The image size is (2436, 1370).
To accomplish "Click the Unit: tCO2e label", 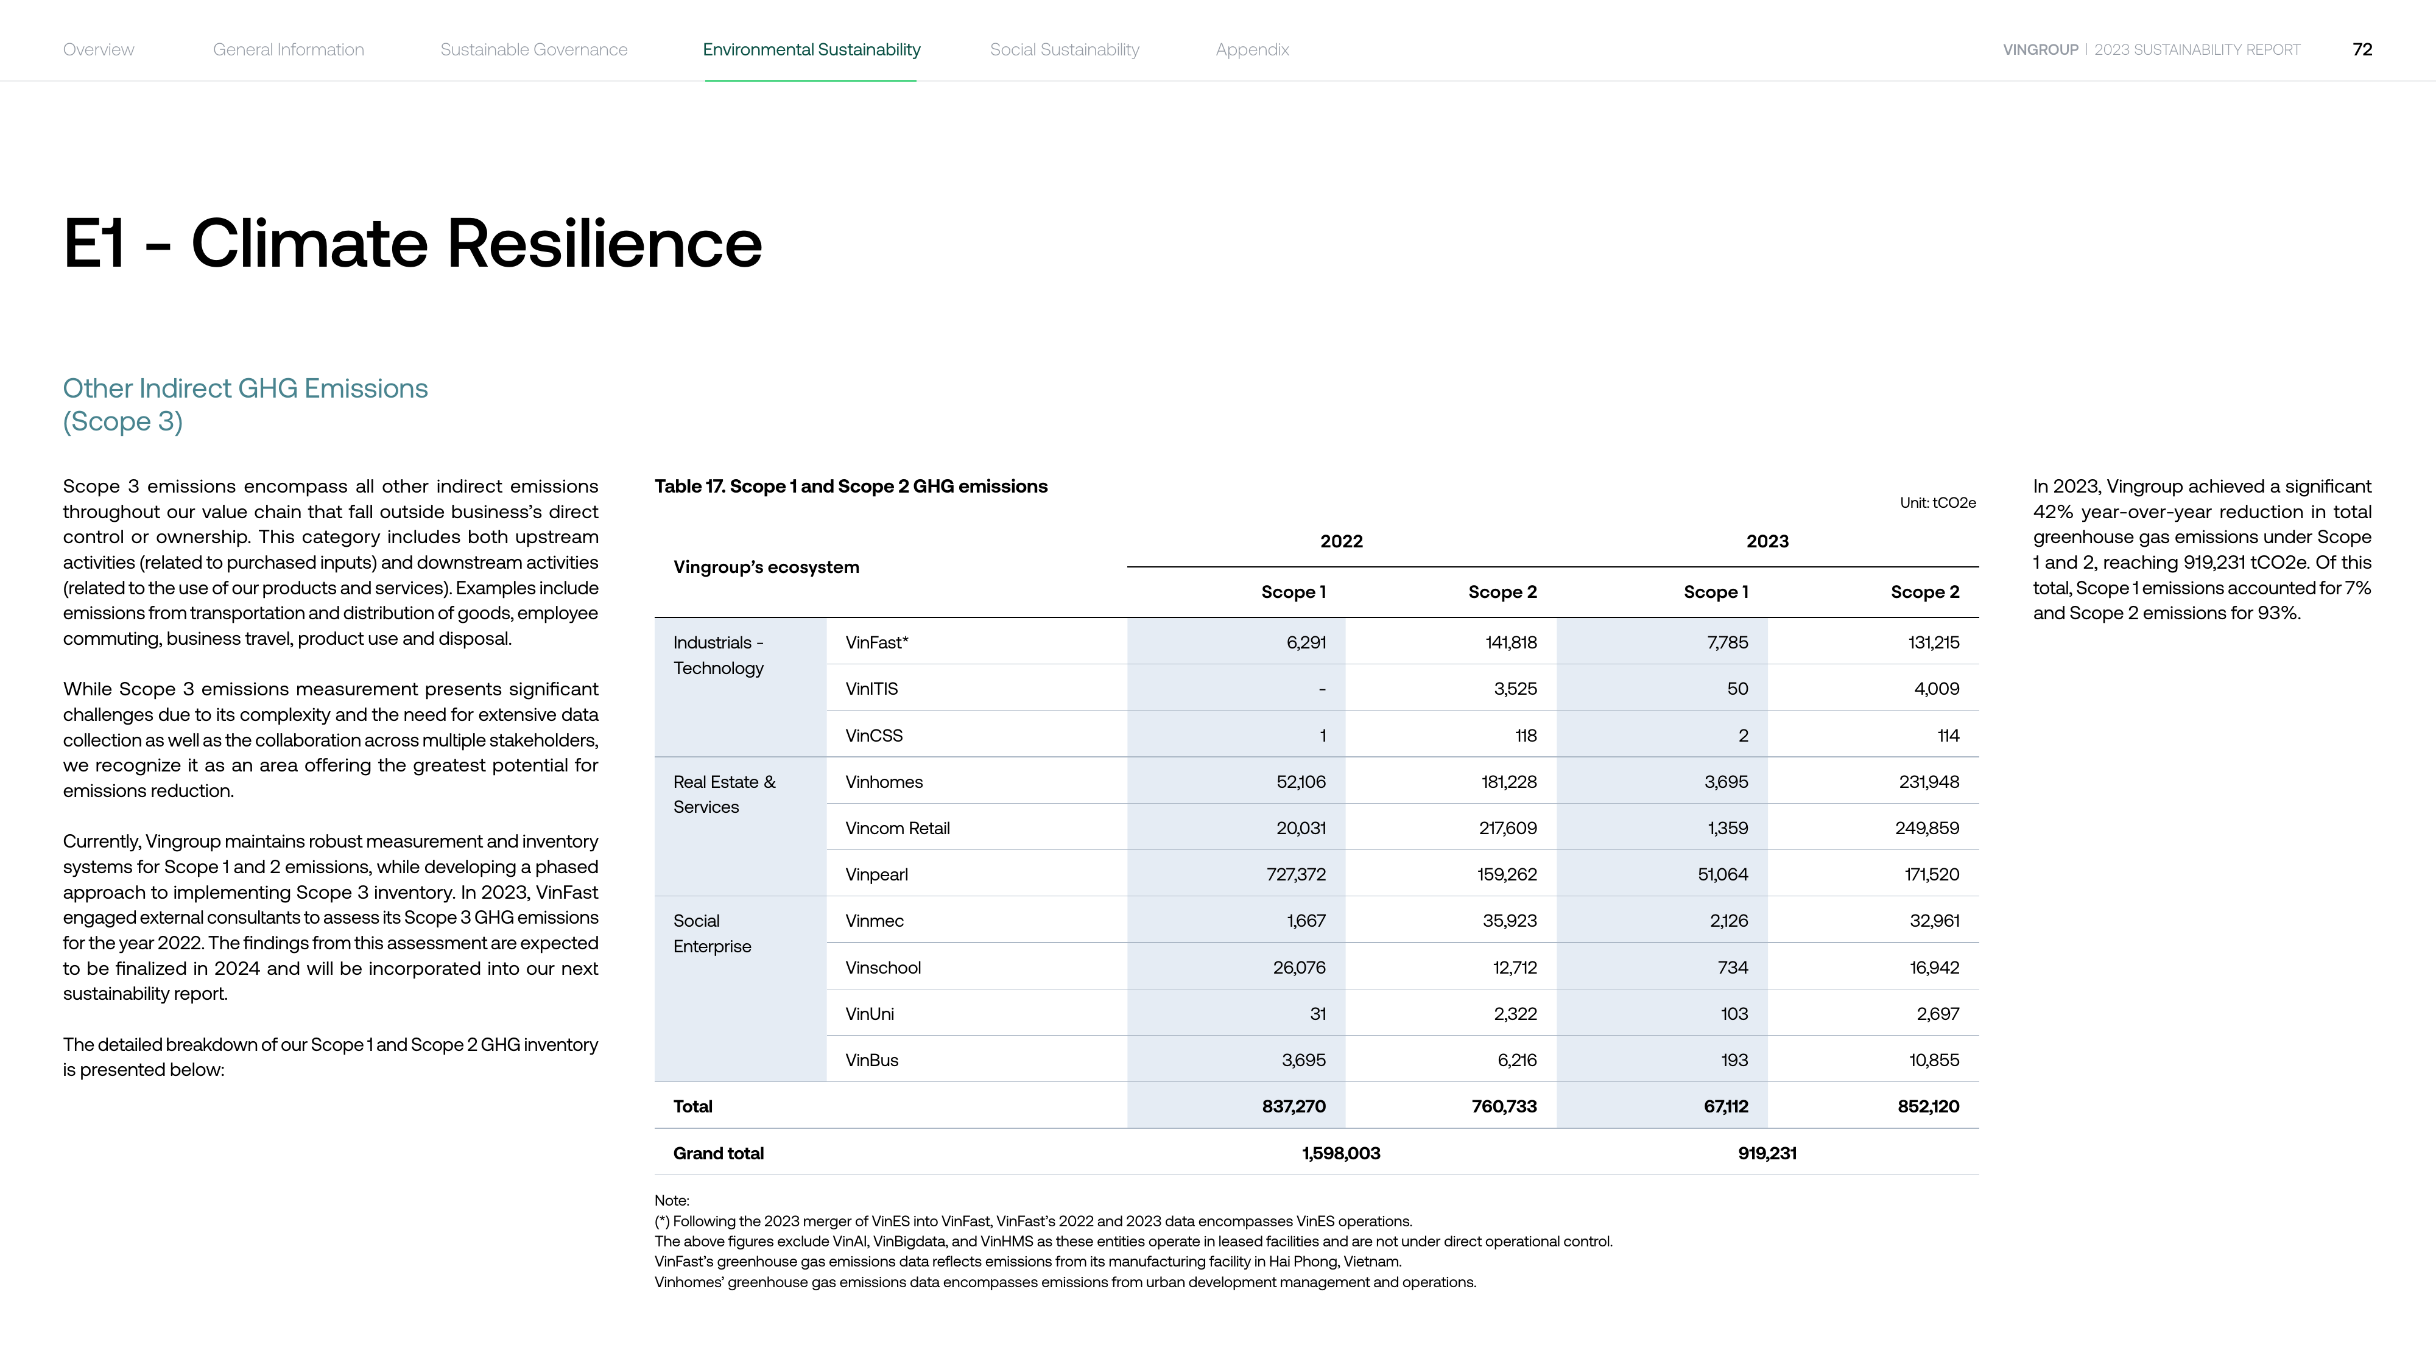I will [1938, 503].
